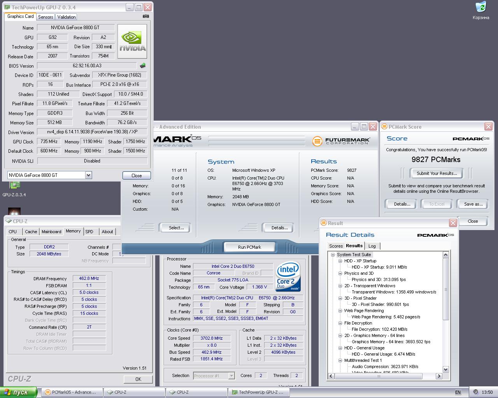Click the To Excel button

click(x=437, y=204)
